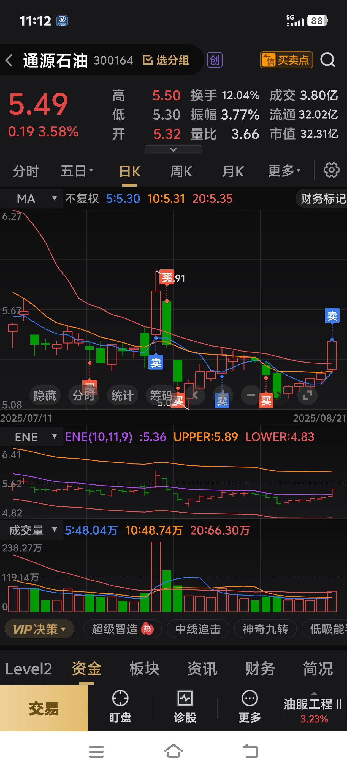Image resolution: width=347 pixels, height=772 pixels.
Task: Change the 不复权 adjustment mode
Action: (x=82, y=199)
